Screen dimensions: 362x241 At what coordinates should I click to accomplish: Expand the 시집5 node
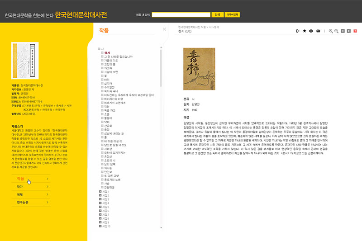[100, 207]
